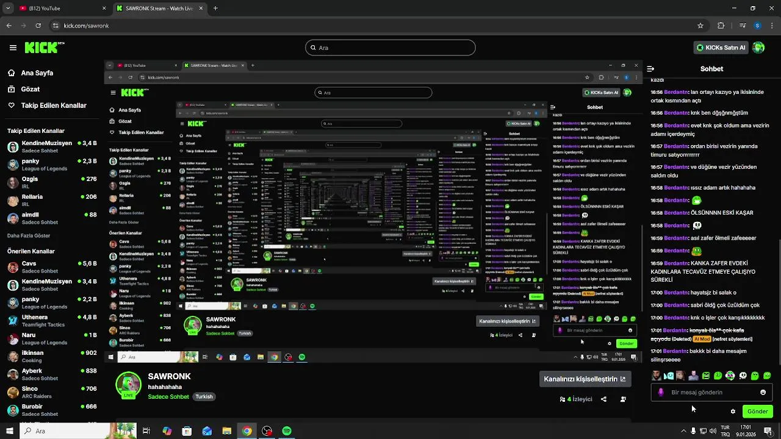Pick the cyan ghost quick emote

coord(669,376)
